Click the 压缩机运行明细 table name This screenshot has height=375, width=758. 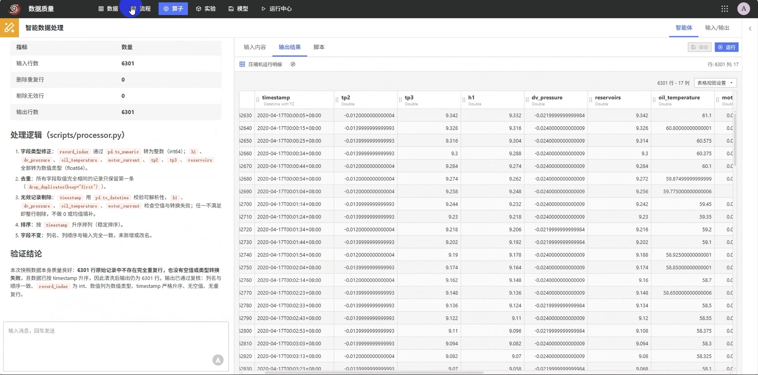pos(265,64)
